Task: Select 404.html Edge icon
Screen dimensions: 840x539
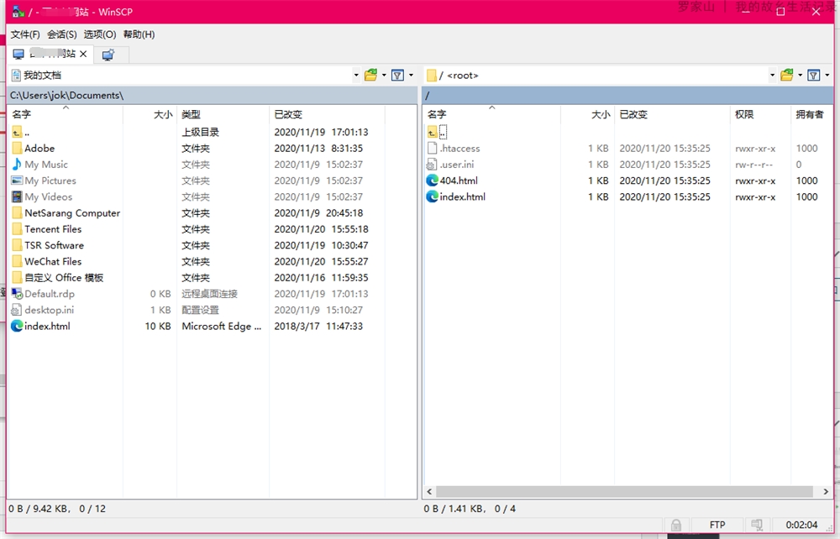Action: tap(433, 181)
